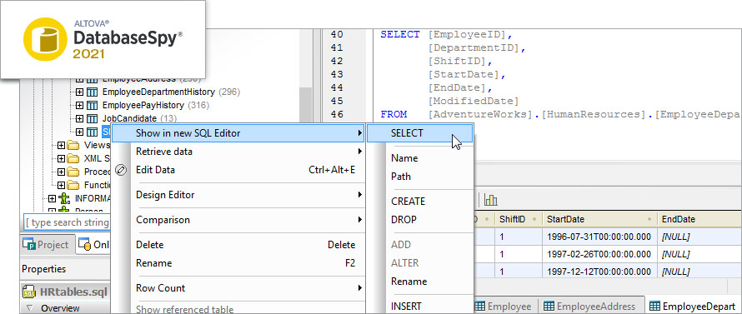The height and width of the screenshot is (314, 742).
Task: Collapse the Overview section triangle
Action: [29, 308]
